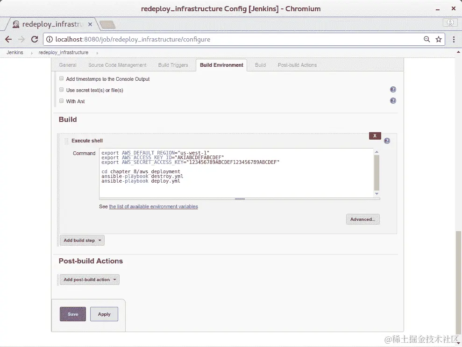Open the zoom magnifier icon in address bar
Image resolution: width=462 pixels, height=347 pixels.
click(x=426, y=39)
